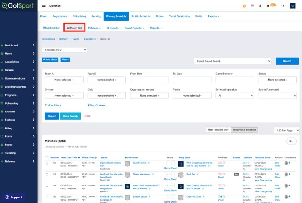Open the mail envelope inbox icon

(268, 6)
